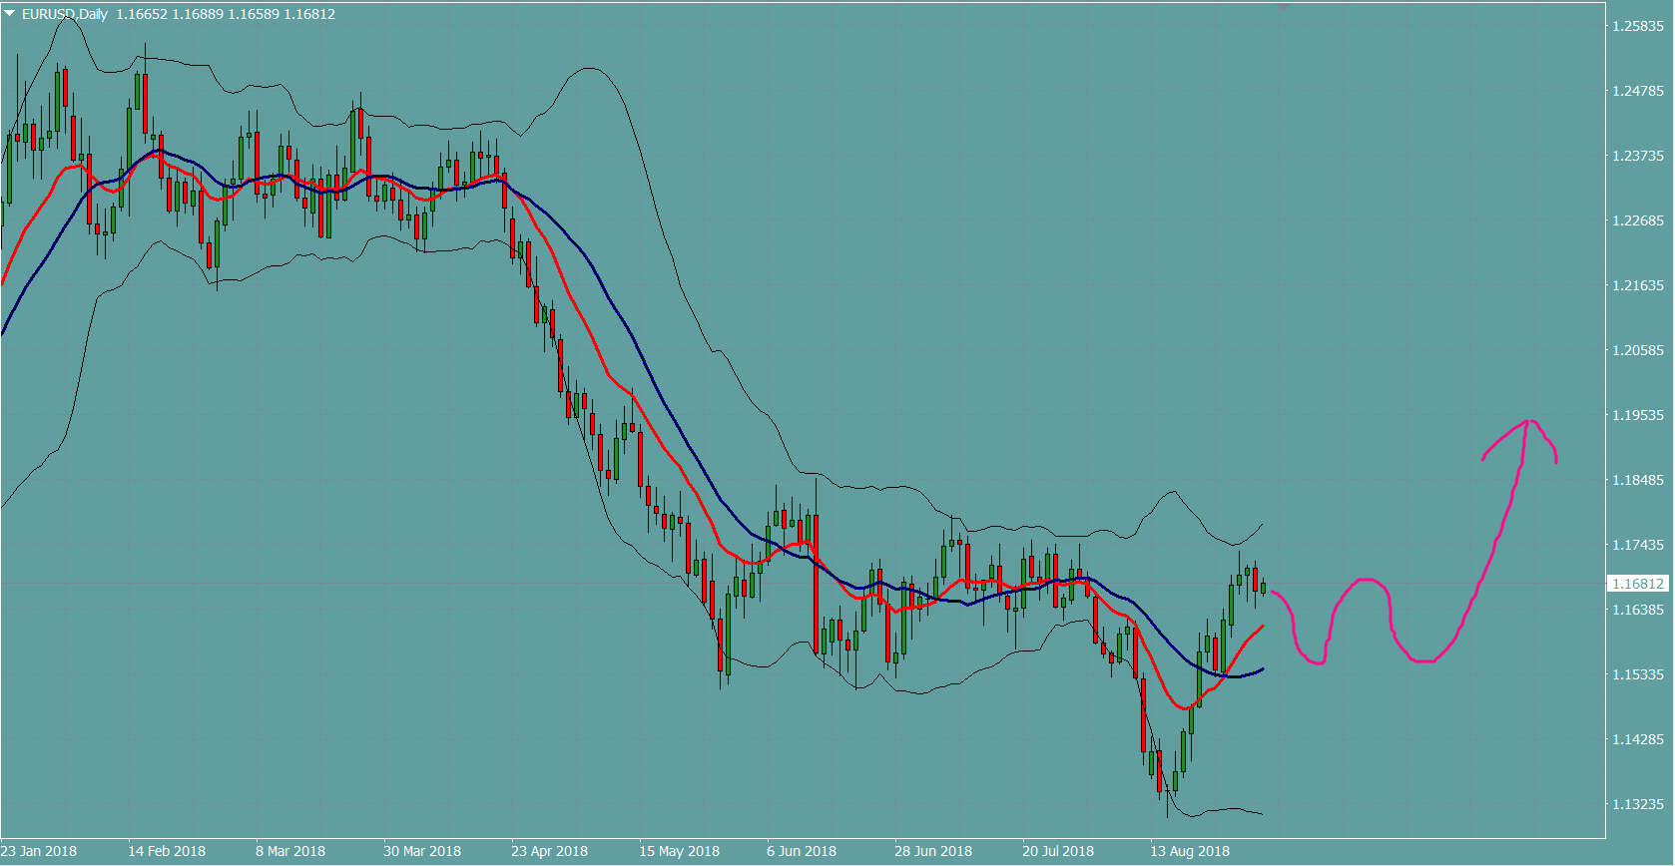Viewport: 1675px width, 866px height.
Task: Click the EURUSD,Daily chart title text
Action: click(65, 14)
